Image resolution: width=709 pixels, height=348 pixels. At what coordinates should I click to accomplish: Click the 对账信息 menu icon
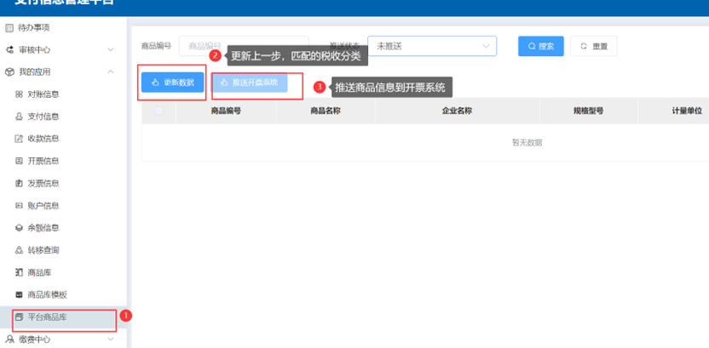point(19,94)
